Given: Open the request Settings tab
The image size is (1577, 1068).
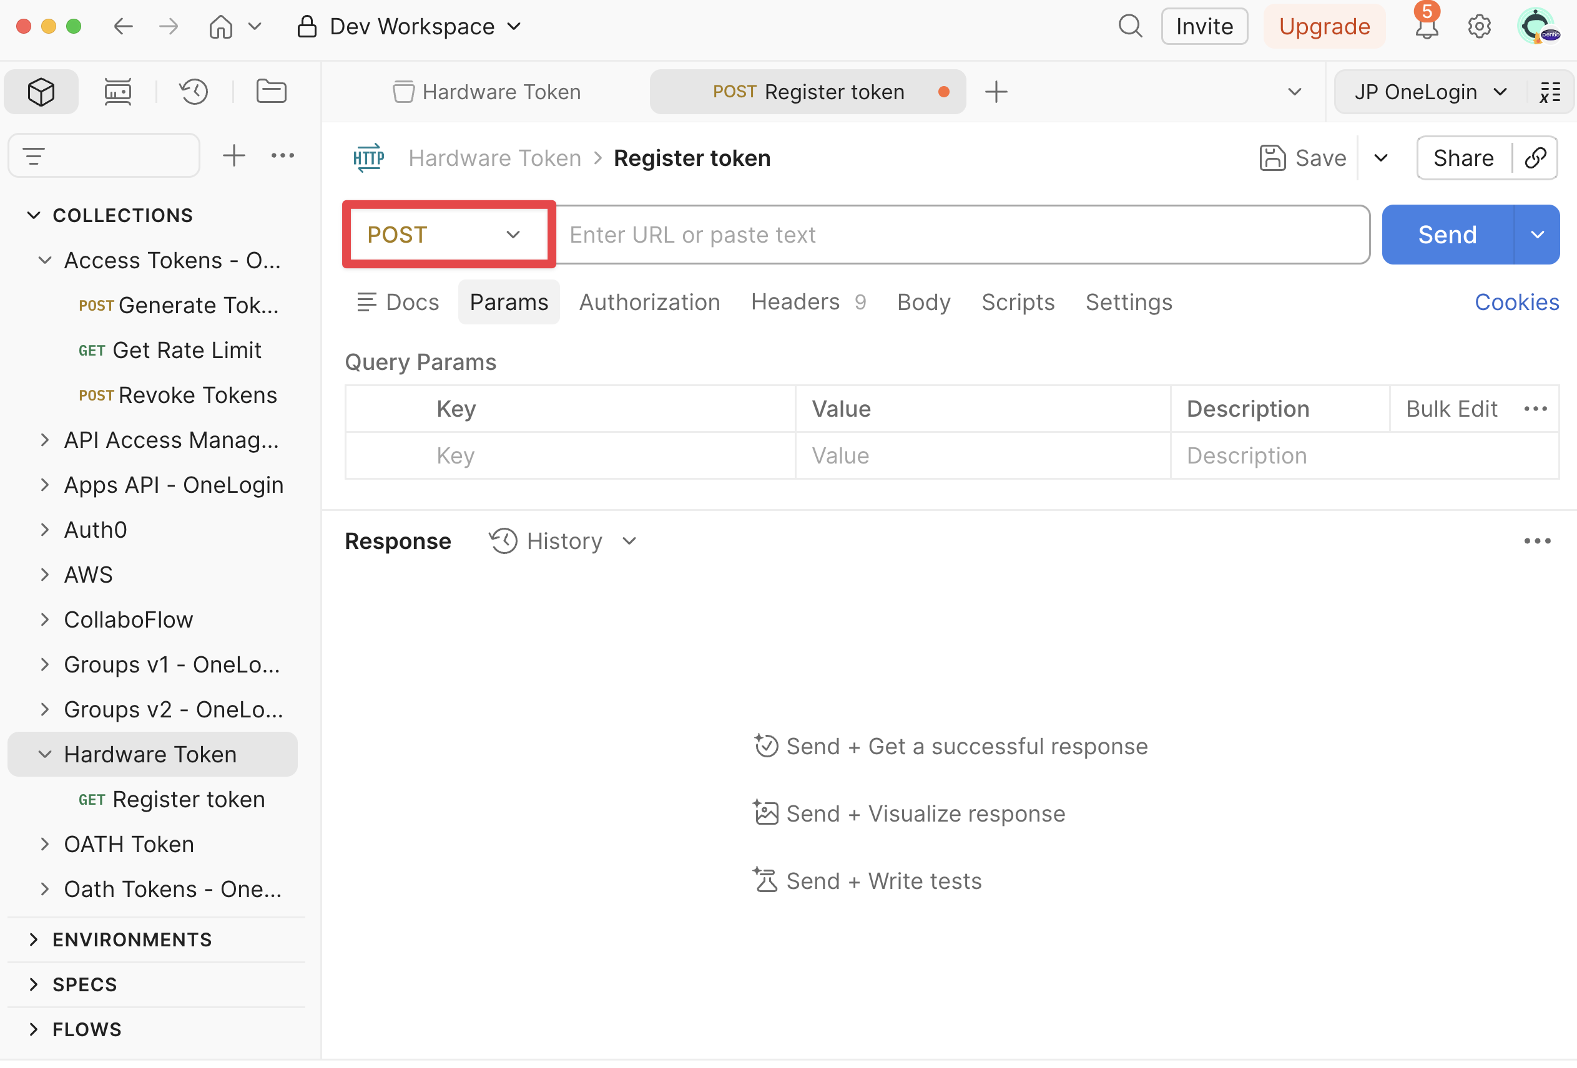Looking at the screenshot, I should (x=1129, y=302).
